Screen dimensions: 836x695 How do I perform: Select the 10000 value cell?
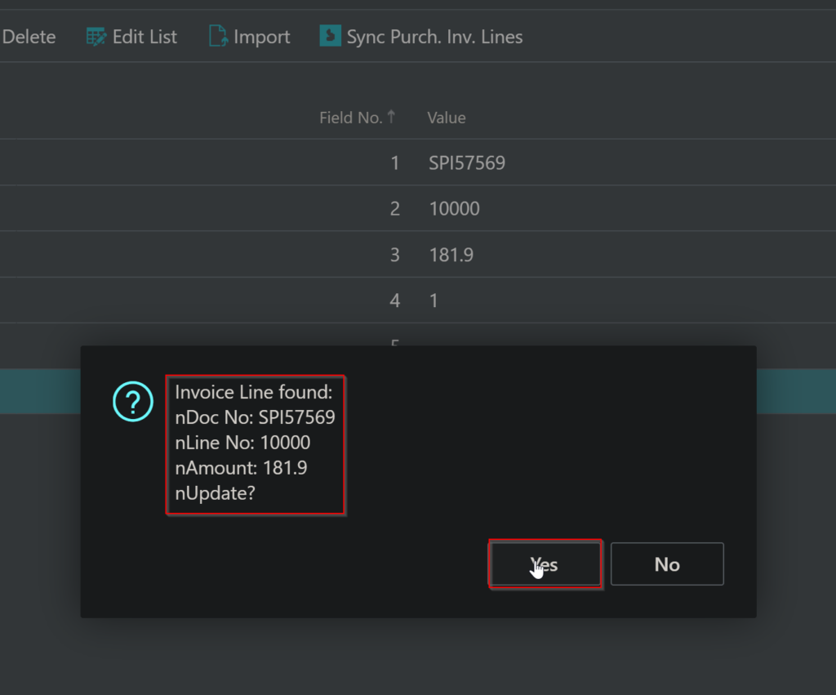click(454, 209)
